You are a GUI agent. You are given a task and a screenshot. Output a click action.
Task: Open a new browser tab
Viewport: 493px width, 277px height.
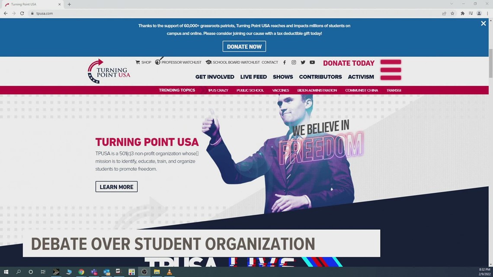coord(69,4)
